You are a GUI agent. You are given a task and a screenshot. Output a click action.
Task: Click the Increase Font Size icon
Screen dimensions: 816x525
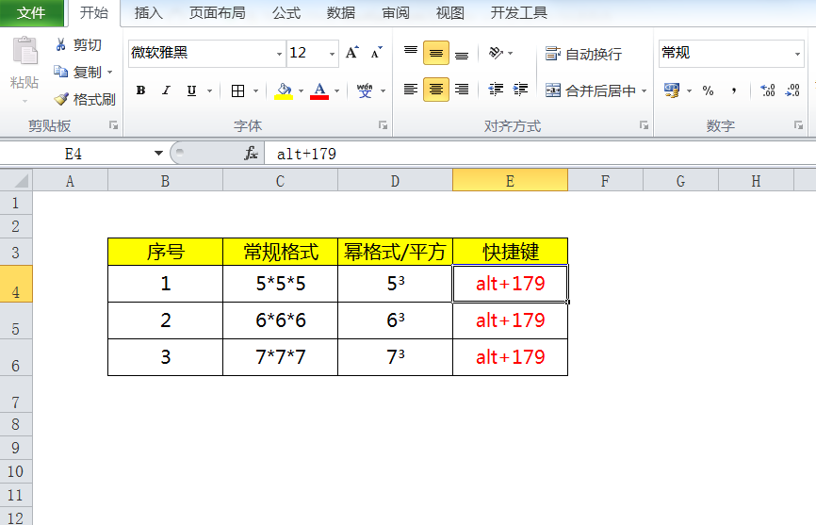click(x=351, y=53)
